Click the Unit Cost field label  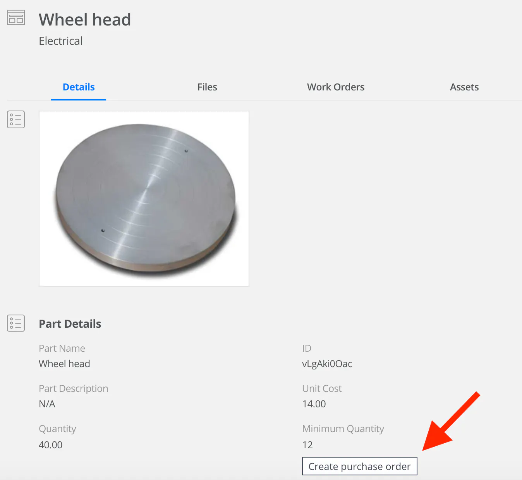click(321, 388)
